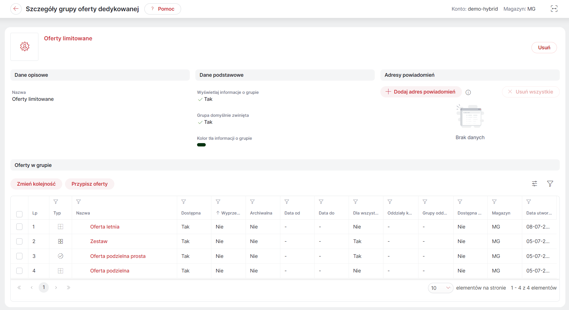Filter the Grupy odd... column

[425, 202]
